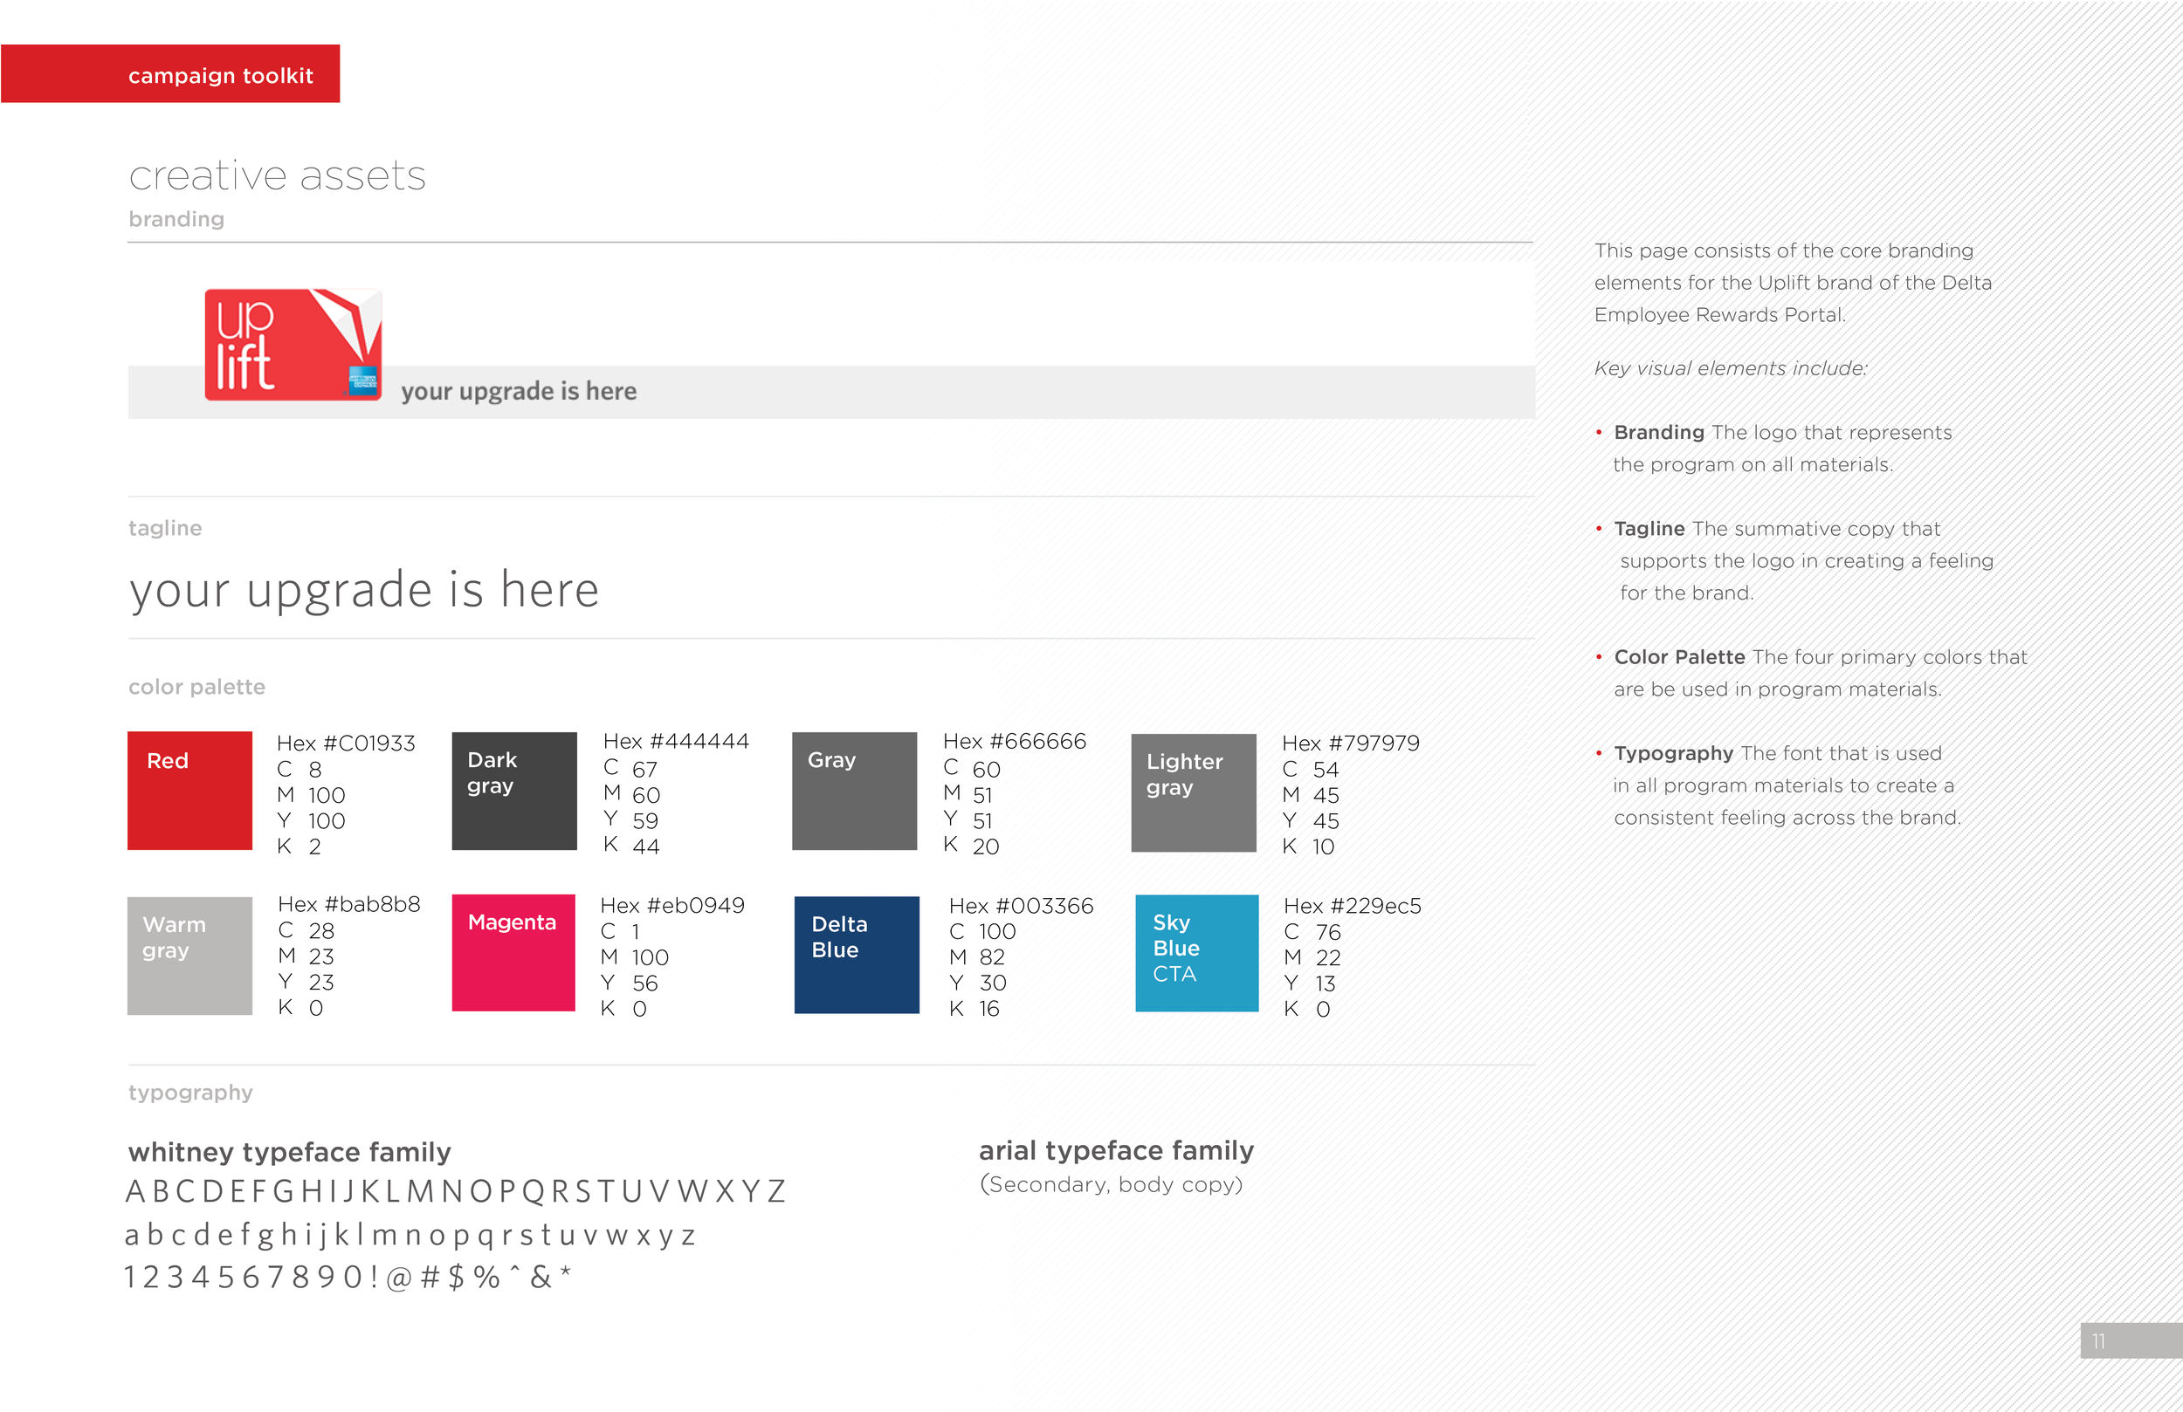2183x1412 pixels.
Task: Select the Lighter gray swatch
Action: point(1193,790)
